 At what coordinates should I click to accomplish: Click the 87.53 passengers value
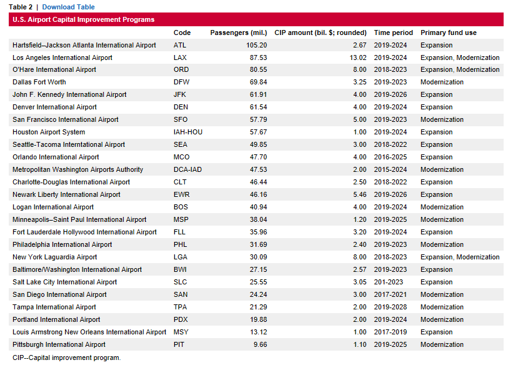259,57
